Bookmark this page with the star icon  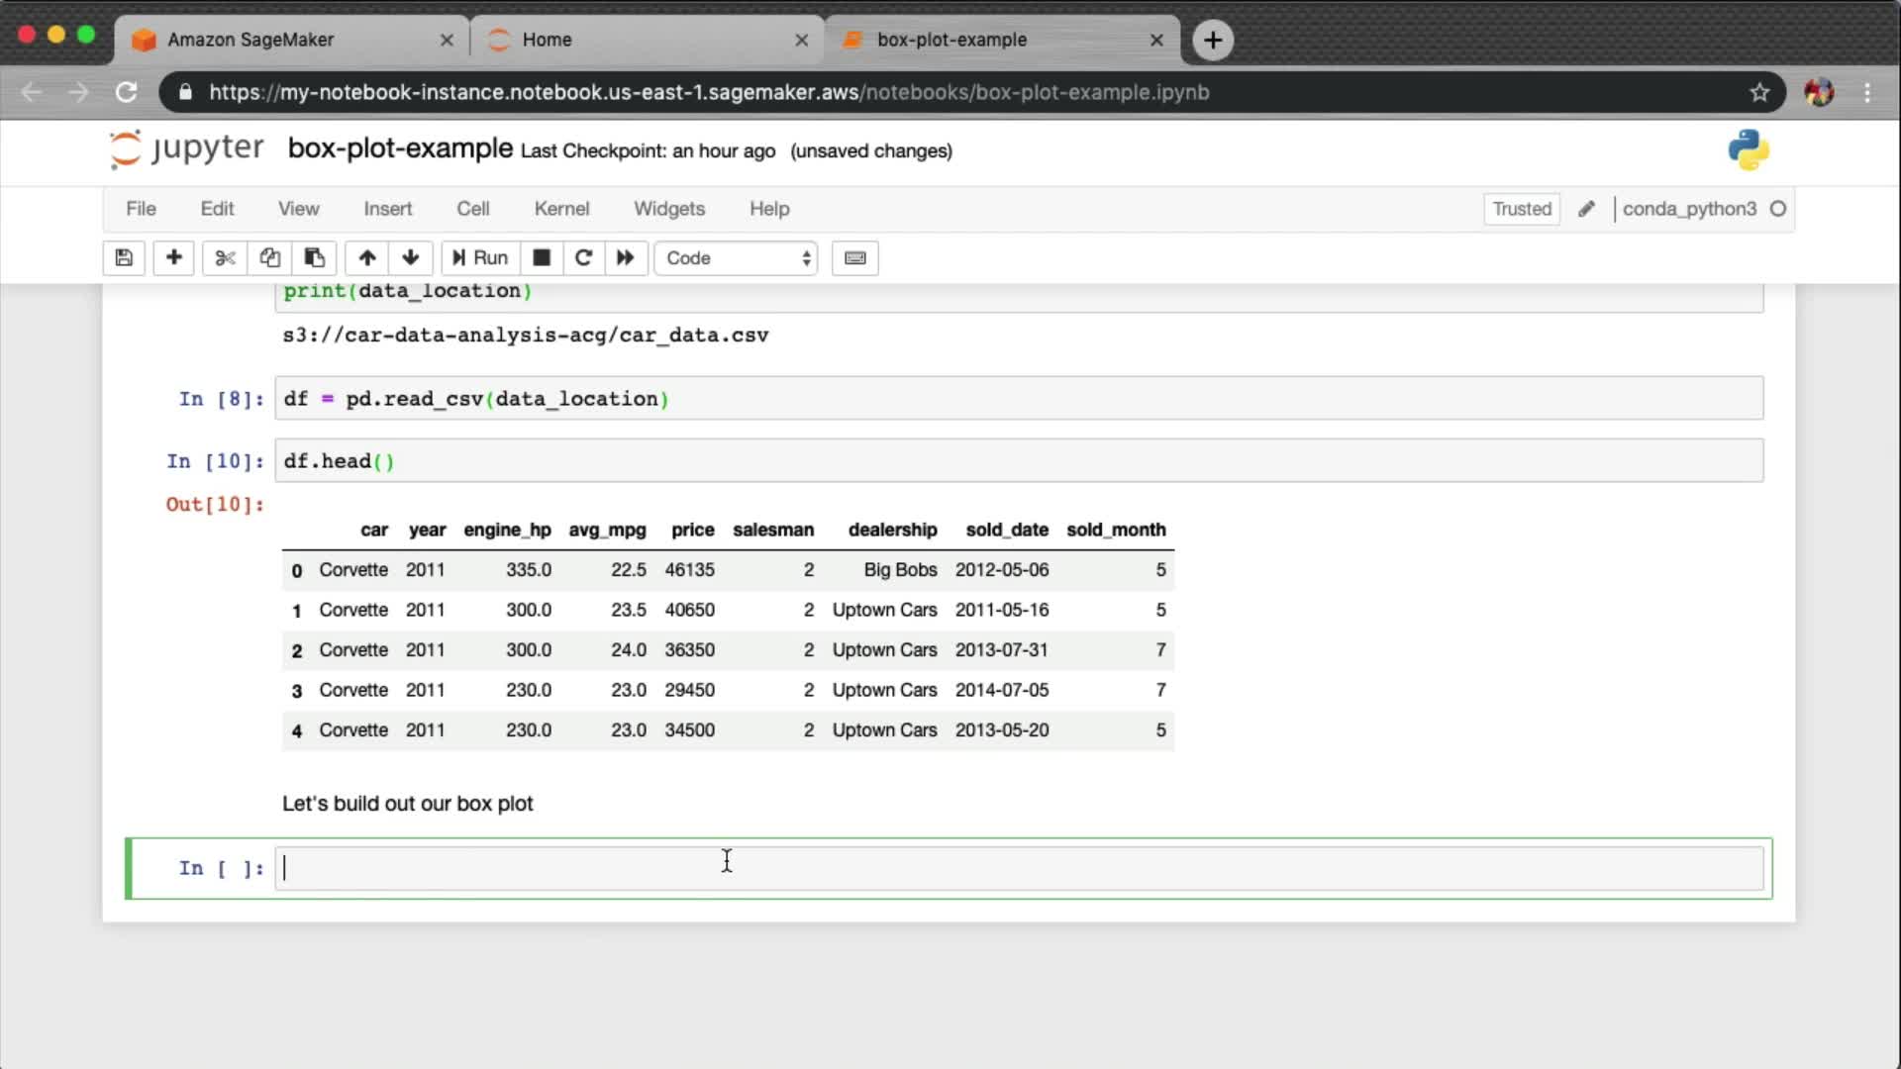tap(1758, 92)
